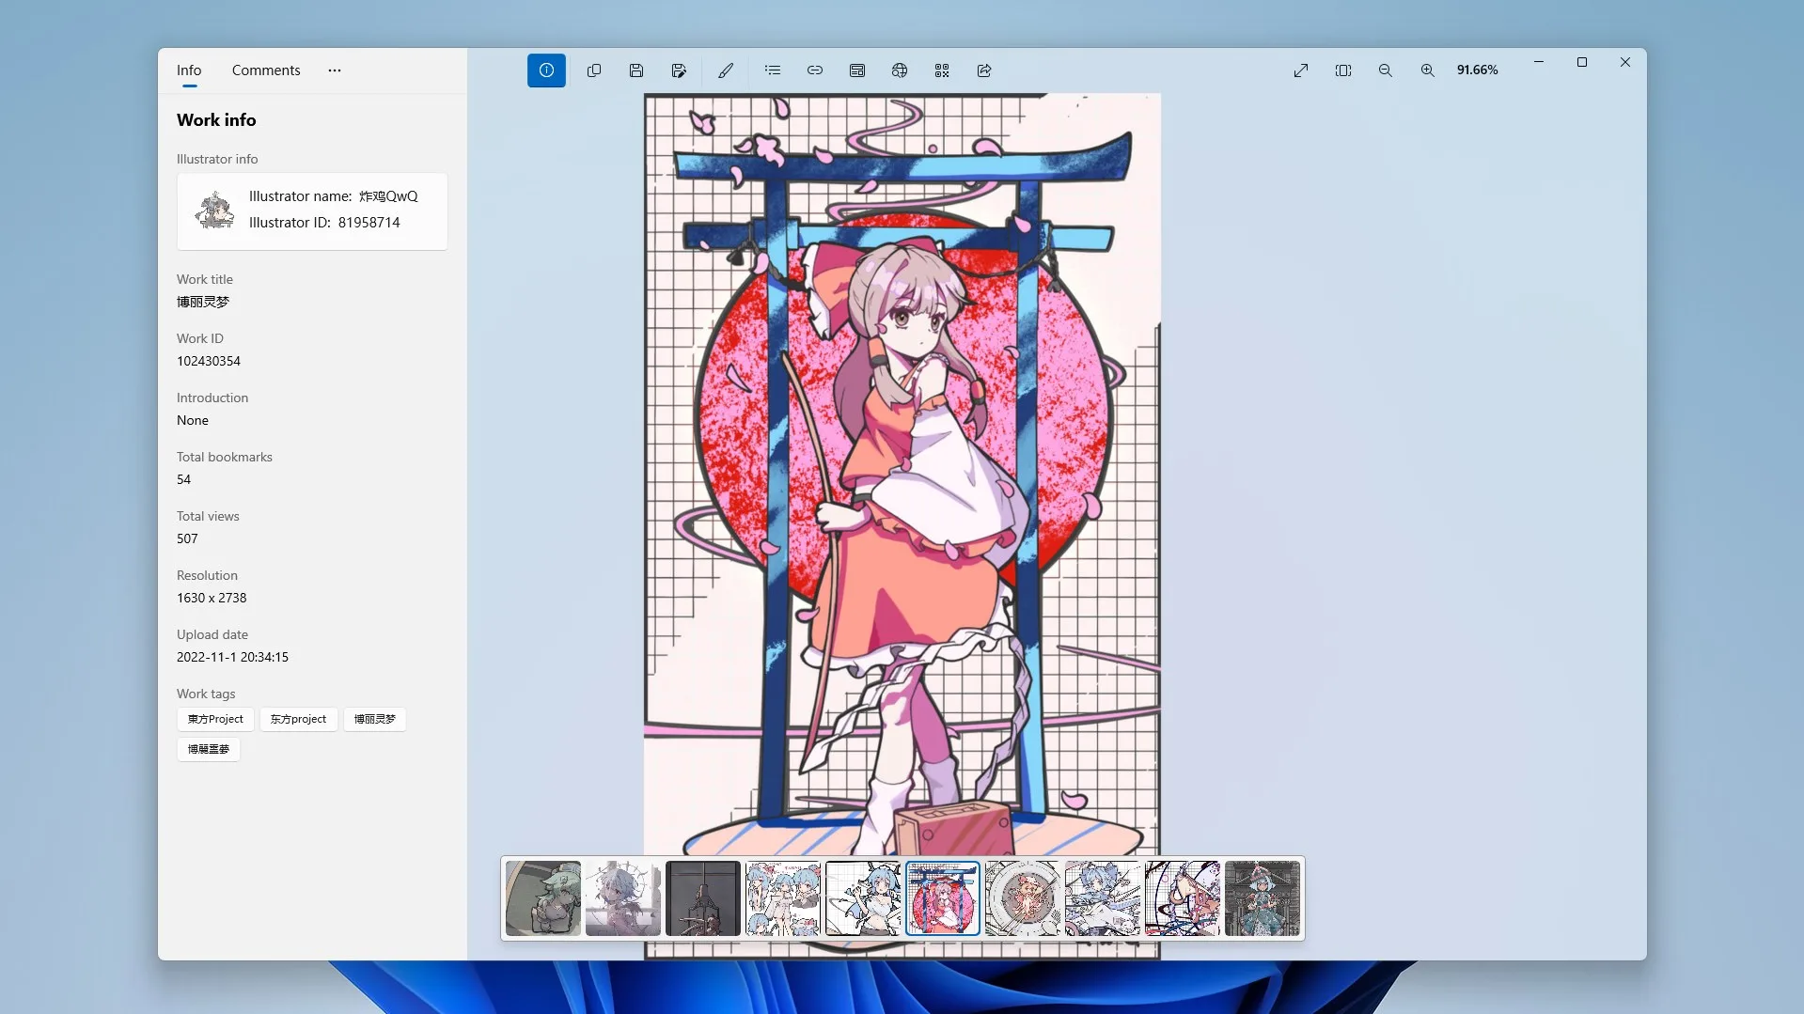Click the diagonal expand fullscreen icon
The height and width of the screenshot is (1014, 1804).
1301,70
